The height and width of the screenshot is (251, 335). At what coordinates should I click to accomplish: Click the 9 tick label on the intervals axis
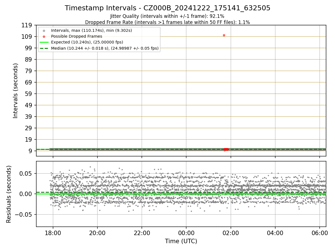[x=31, y=151]
